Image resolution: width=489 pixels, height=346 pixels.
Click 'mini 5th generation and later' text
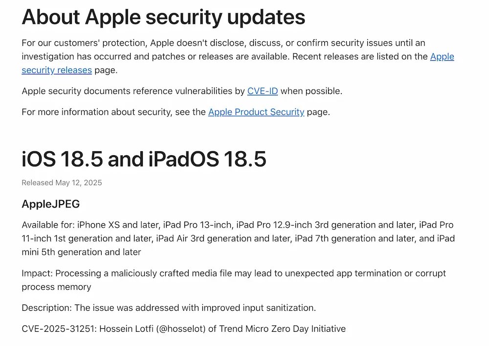point(81,253)
